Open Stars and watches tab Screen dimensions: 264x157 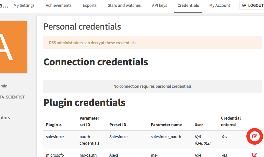(124, 6)
